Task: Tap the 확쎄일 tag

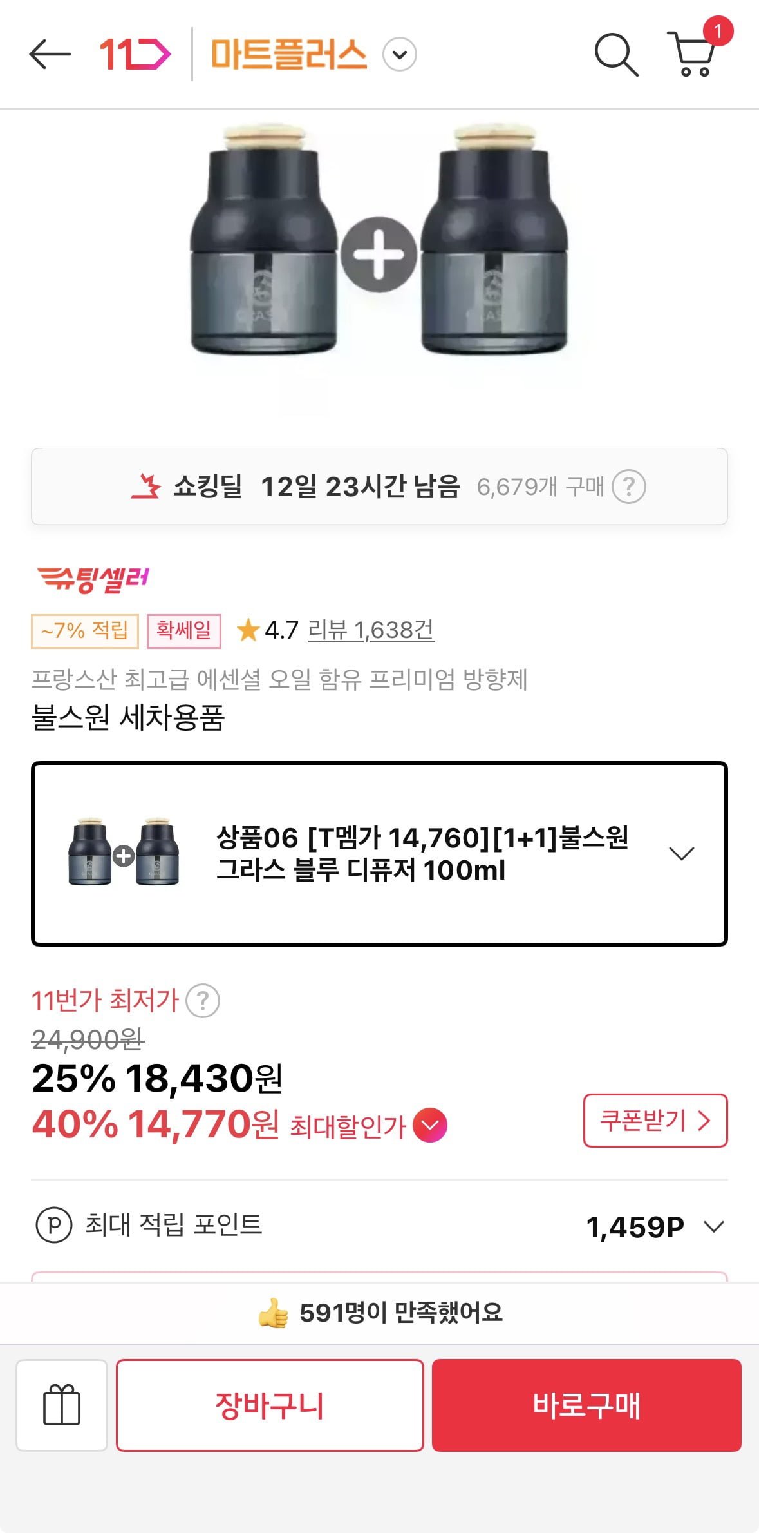Action: pyautogui.click(x=184, y=630)
